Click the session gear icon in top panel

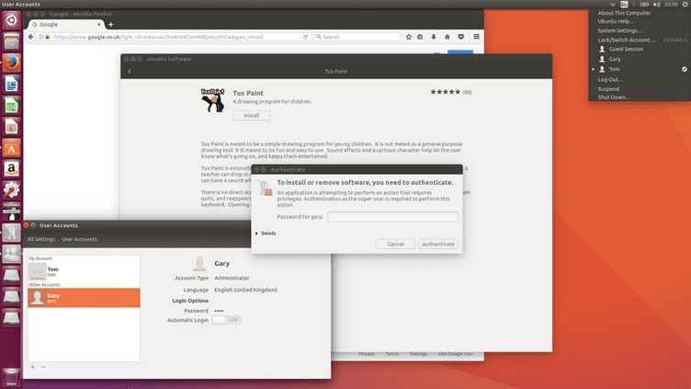pos(685,5)
